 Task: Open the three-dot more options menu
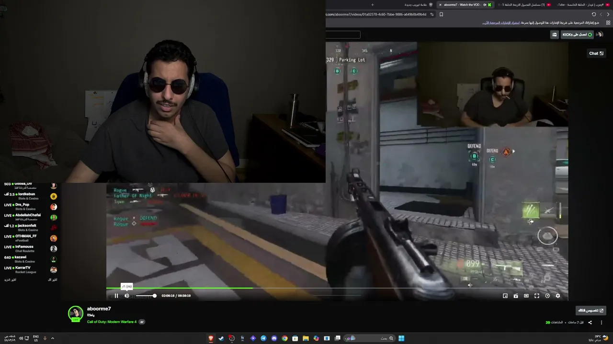click(x=601, y=322)
